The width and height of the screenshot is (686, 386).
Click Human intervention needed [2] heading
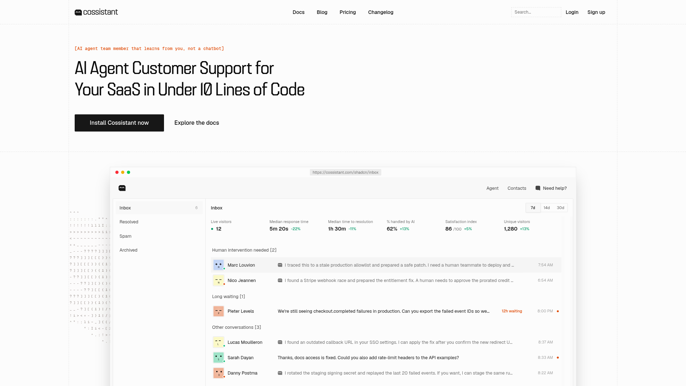244,250
